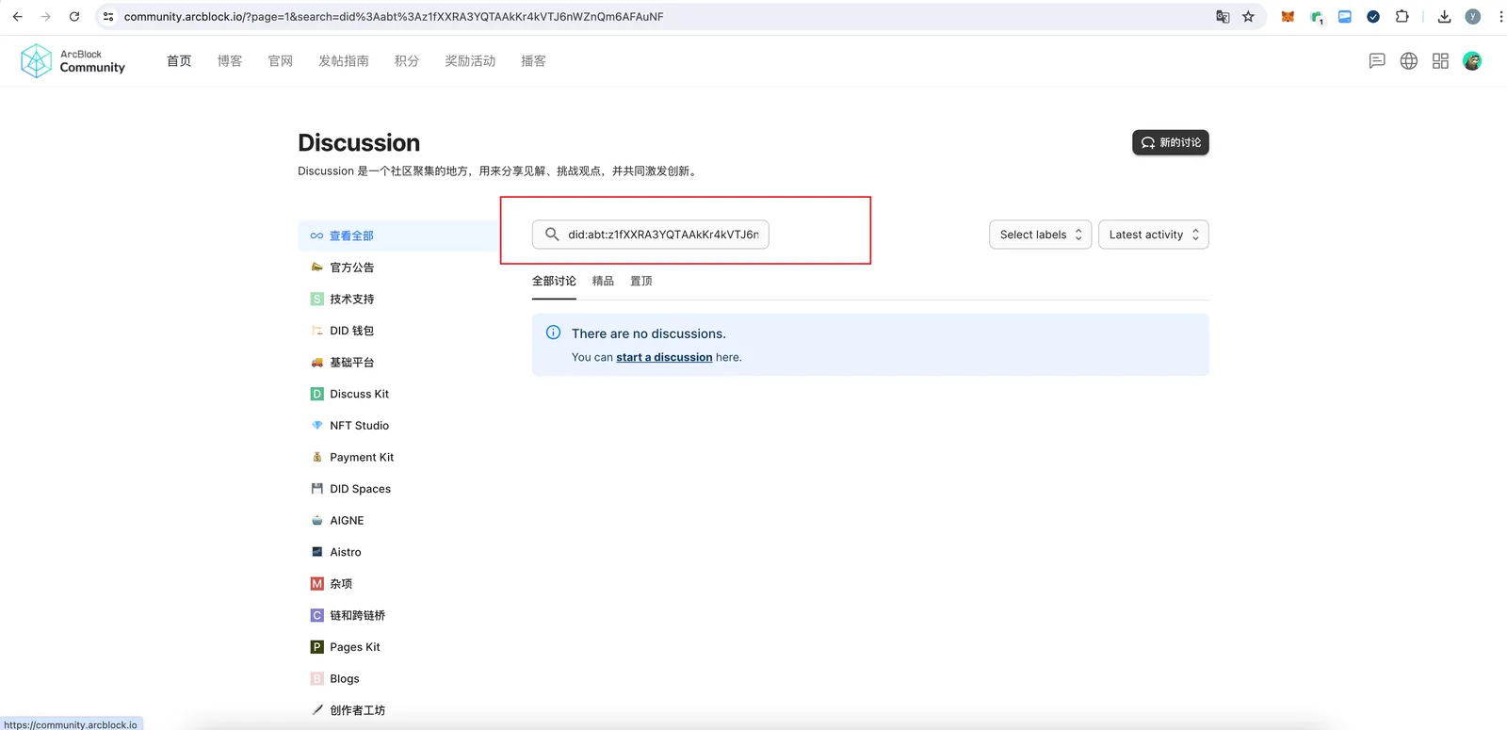Switch to the 精品 tab
Screen dimensions: 1507x730
pos(603,282)
